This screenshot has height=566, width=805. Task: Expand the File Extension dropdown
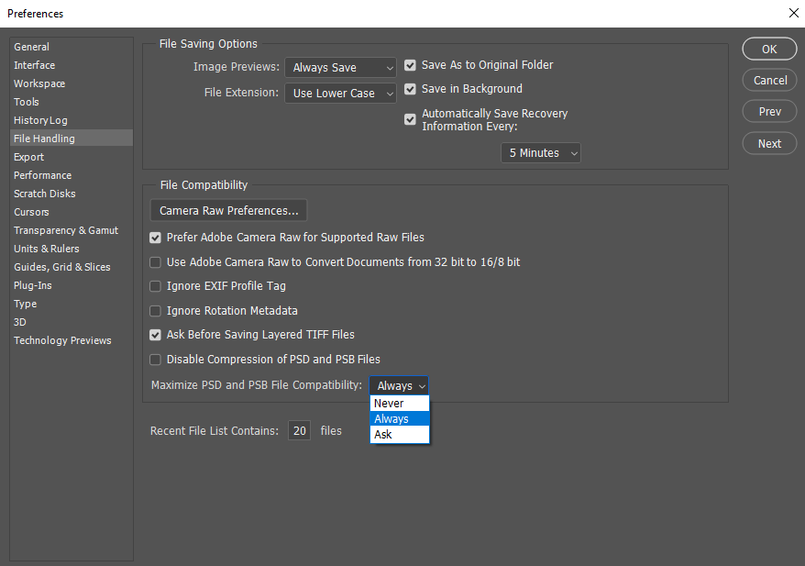[340, 93]
